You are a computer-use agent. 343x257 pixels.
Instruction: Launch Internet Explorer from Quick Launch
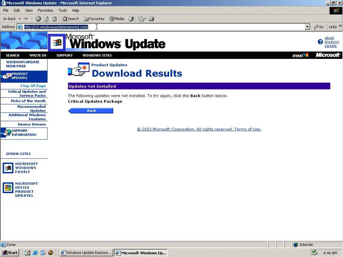(x=35, y=253)
